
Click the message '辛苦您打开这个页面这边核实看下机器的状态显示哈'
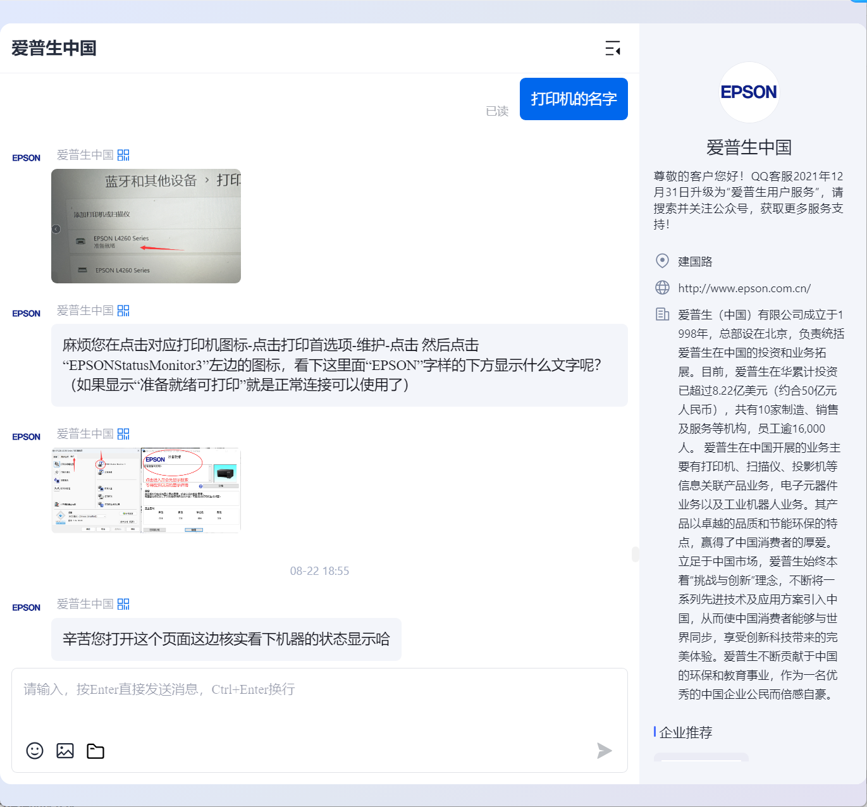coord(226,639)
